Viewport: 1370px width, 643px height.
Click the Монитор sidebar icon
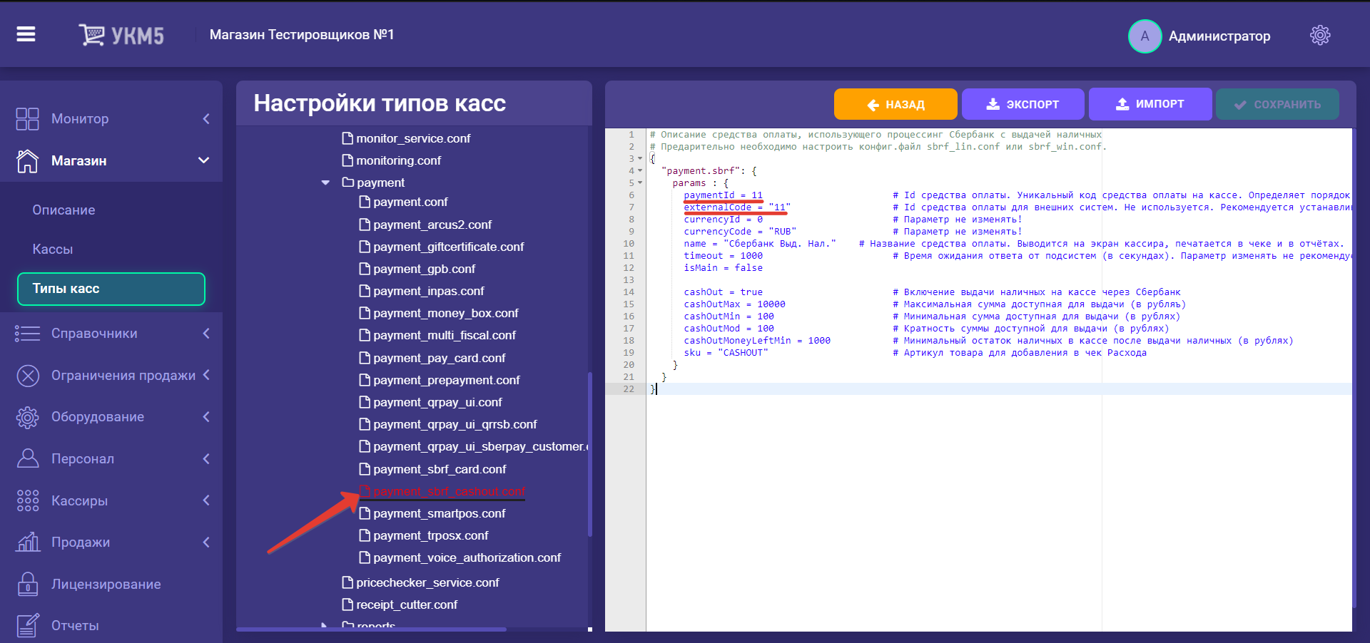click(28, 119)
